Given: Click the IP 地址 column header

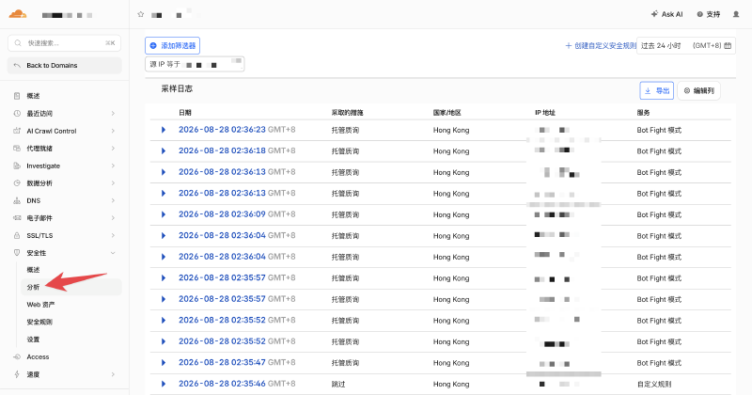Looking at the screenshot, I should click(545, 112).
